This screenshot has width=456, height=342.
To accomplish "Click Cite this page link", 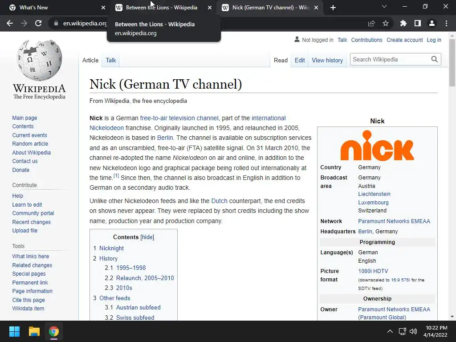I will tap(28, 300).
